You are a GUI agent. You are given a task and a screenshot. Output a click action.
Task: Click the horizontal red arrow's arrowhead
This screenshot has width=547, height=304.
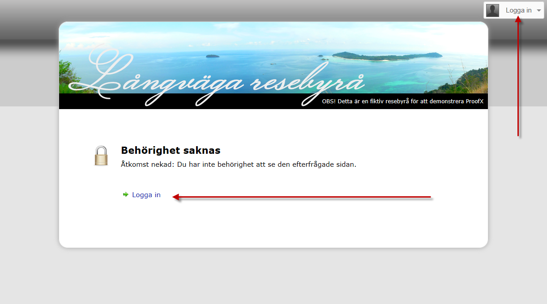(x=176, y=197)
